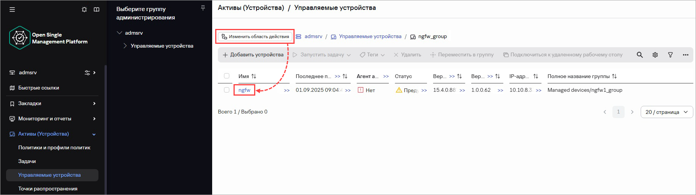Open the ngfw device link

pos(244,90)
